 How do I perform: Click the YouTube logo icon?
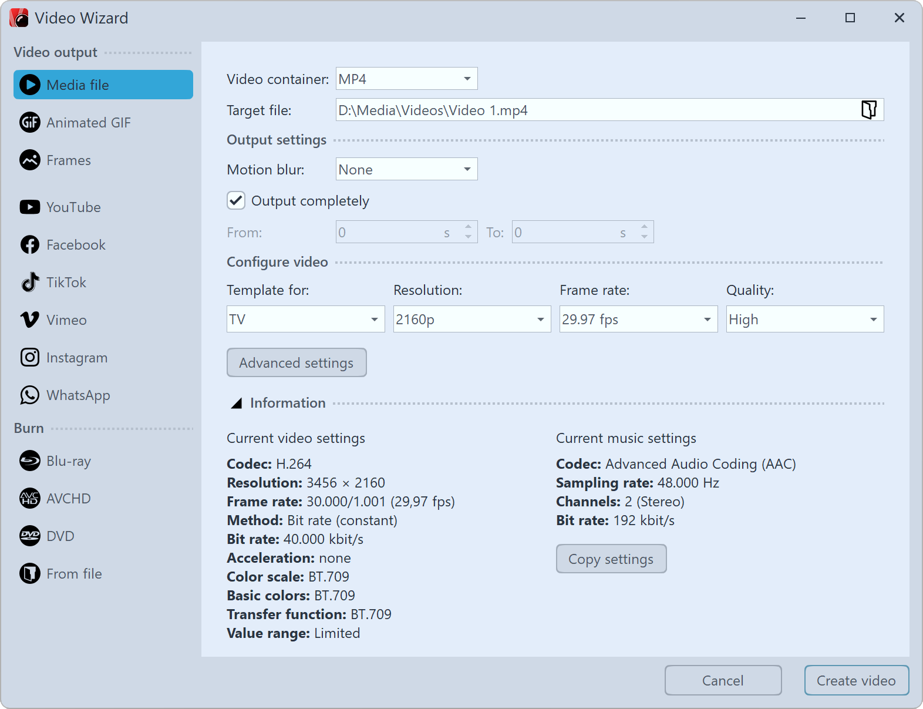pyautogui.click(x=30, y=207)
